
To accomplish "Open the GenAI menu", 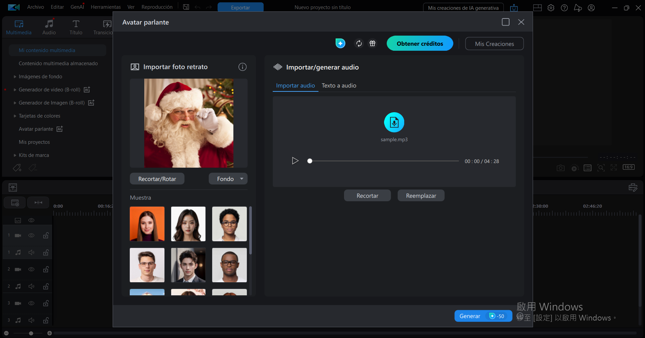I will [77, 7].
